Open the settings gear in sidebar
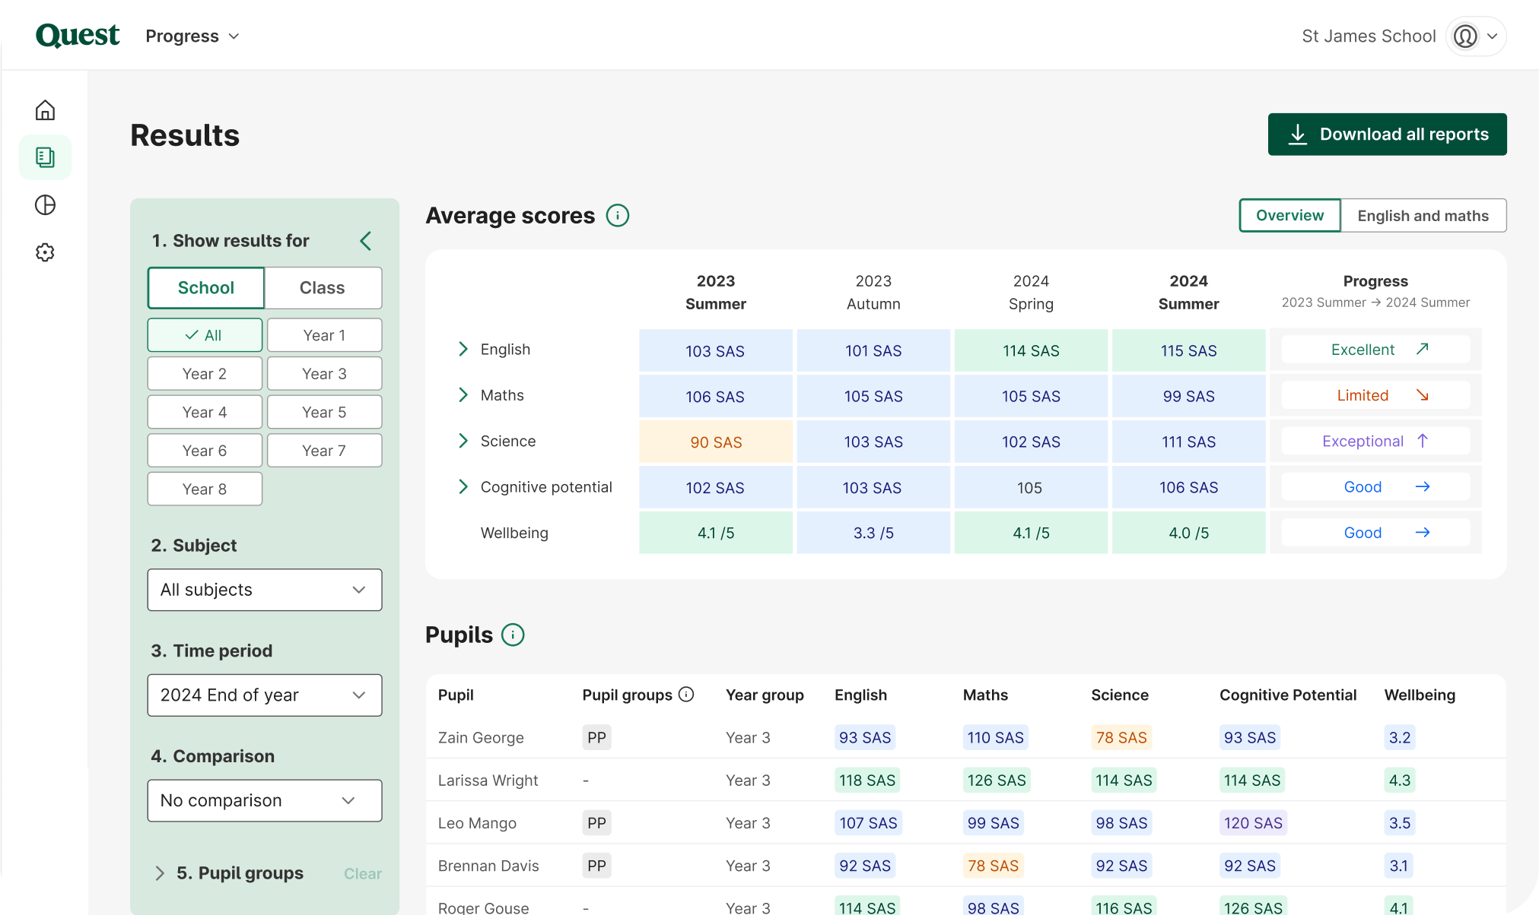1539x915 pixels. [x=45, y=252]
